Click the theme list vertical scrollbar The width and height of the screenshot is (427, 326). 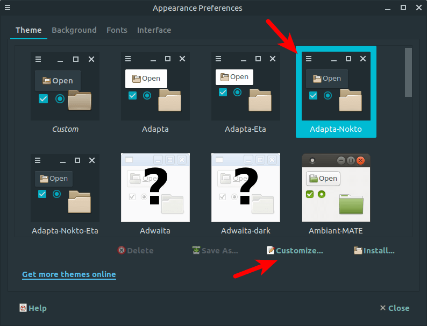[408, 73]
